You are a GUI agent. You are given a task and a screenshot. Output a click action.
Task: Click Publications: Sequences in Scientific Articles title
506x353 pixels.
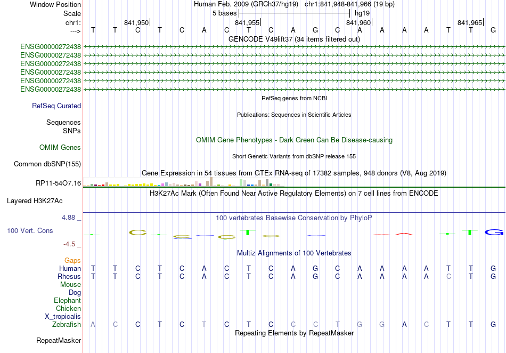coord(294,115)
